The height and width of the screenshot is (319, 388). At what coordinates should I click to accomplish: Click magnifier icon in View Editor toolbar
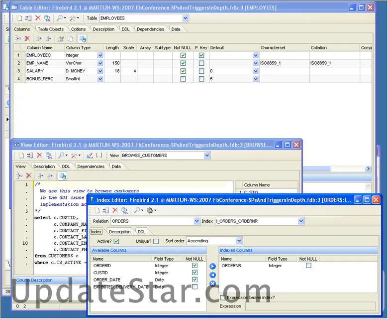click(61, 155)
